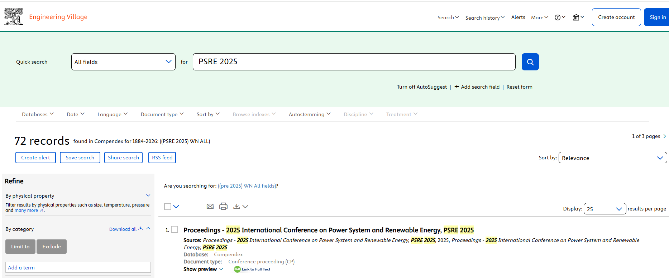Open the Discipline filter menu

pos(358,114)
